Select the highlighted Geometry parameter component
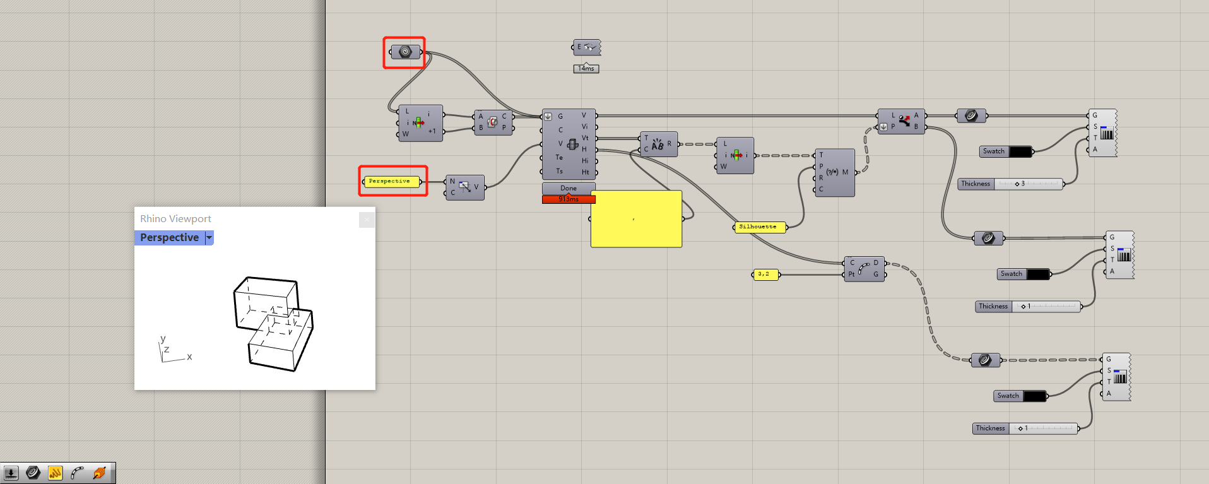Viewport: 1209px width, 484px height. click(x=405, y=52)
